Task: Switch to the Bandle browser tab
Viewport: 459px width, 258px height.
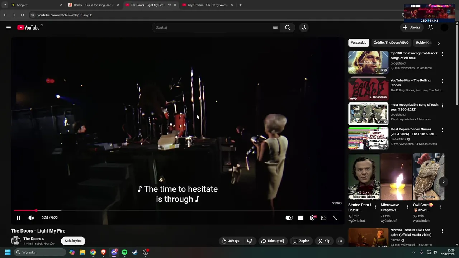Action: click(94, 5)
